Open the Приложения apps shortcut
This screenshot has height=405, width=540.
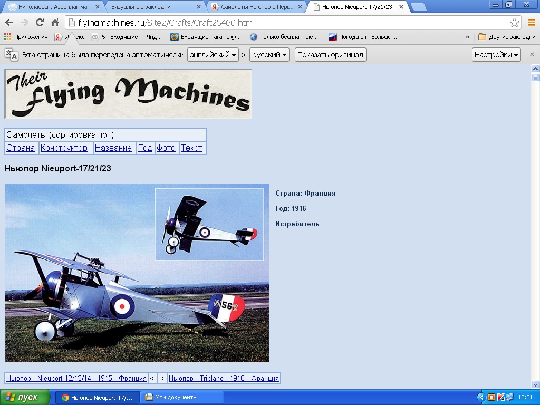coord(26,37)
